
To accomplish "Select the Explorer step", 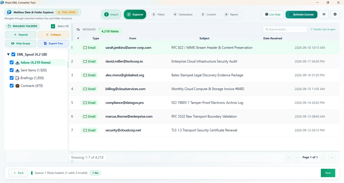I will pyautogui.click(x=135, y=15).
